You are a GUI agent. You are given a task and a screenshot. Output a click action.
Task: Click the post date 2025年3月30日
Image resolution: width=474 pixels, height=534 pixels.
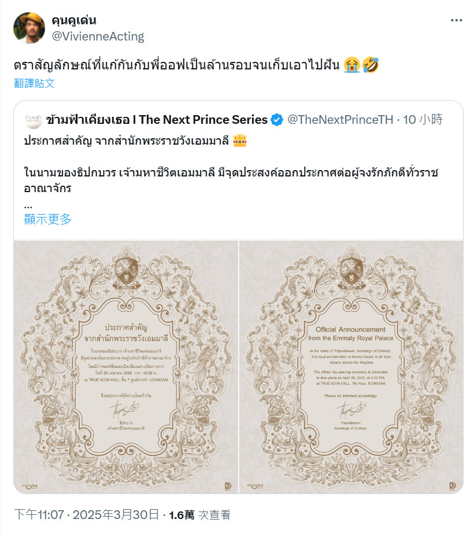(x=116, y=514)
